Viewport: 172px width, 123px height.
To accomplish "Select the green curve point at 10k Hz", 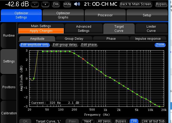I will coord(150,102).
